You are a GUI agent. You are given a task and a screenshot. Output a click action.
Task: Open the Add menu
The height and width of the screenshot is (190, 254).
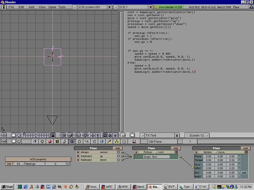[31, 7]
